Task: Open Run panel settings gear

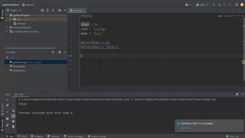Action: coord(237,94)
